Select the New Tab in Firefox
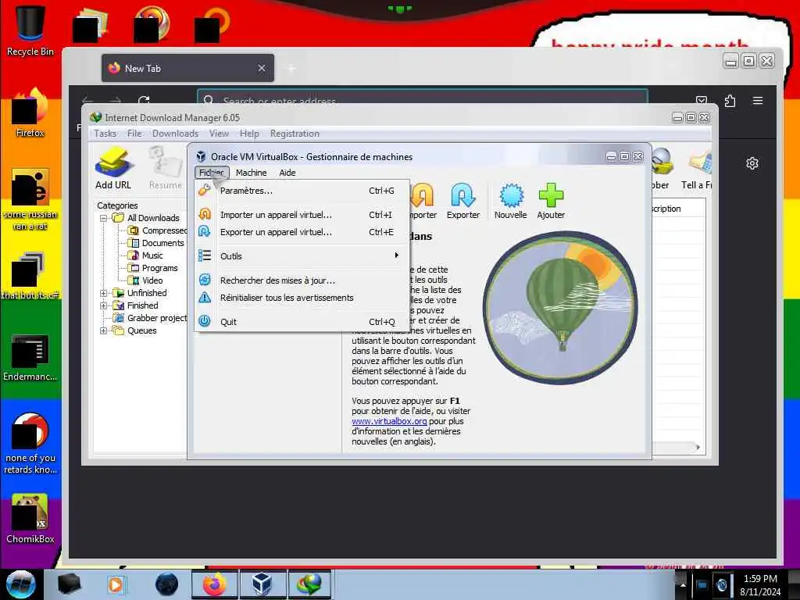This screenshot has width=800, height=600. tap(187, 68)
